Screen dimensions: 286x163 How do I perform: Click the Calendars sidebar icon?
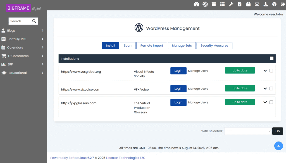coord(3,47)
